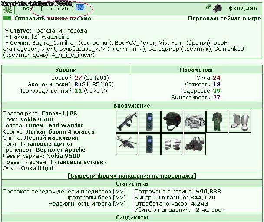Click family member BodRoV_4ever
Viewport: 264px width, 222px height.
pyautogui.click(x=135, y=43)
